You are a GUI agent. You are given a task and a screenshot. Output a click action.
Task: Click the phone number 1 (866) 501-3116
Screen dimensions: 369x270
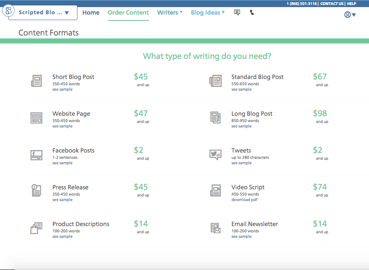(x=302, y=3)
